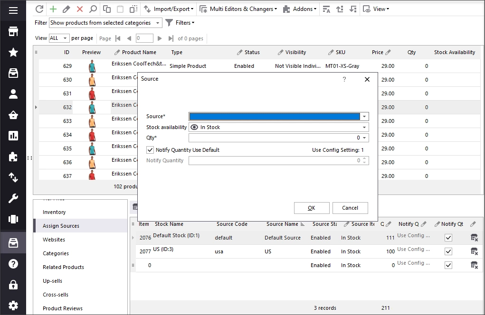Cancel the Source dialog
Viewport: 485px width, 315px height.
coord(350,208)
